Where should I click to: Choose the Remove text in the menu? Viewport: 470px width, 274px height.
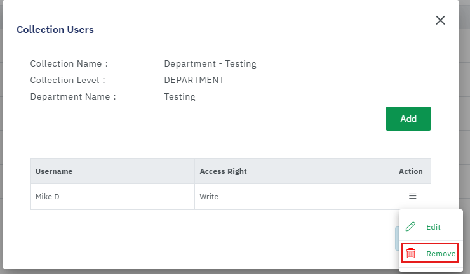[440, 254]
